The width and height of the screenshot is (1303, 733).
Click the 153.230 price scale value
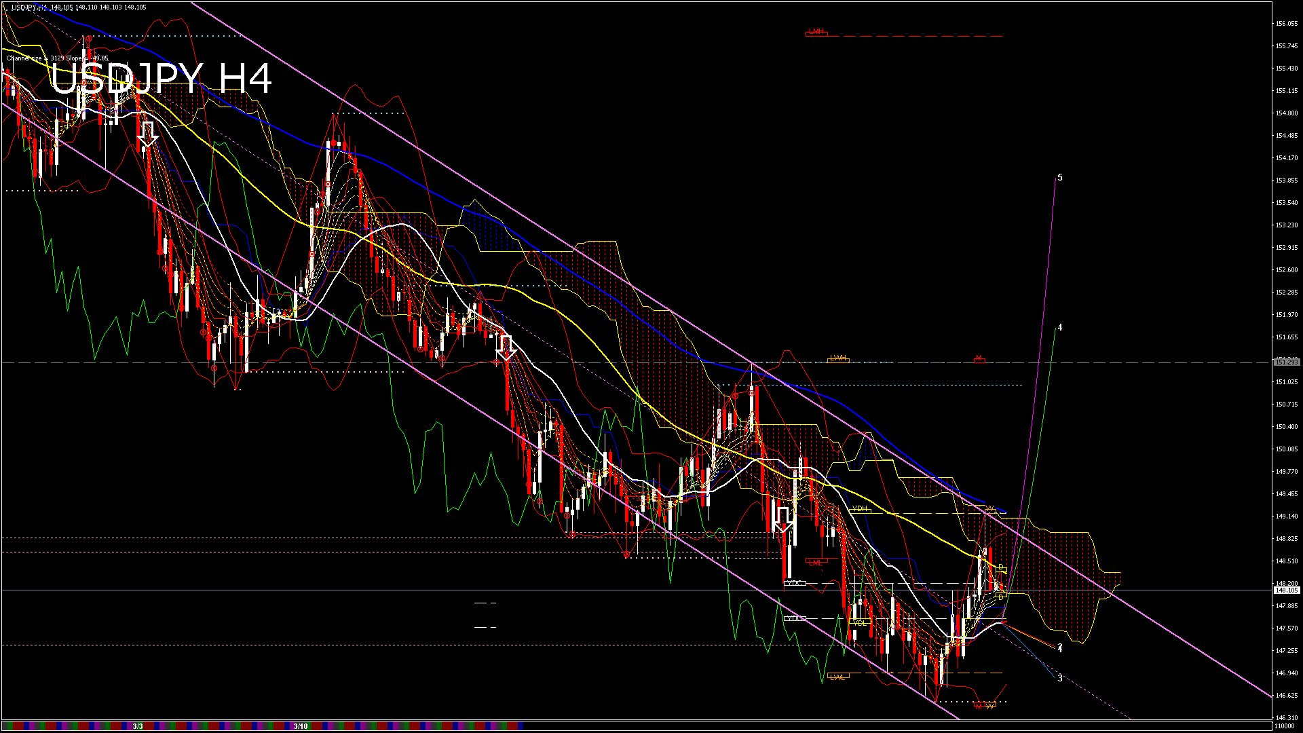1287,225
